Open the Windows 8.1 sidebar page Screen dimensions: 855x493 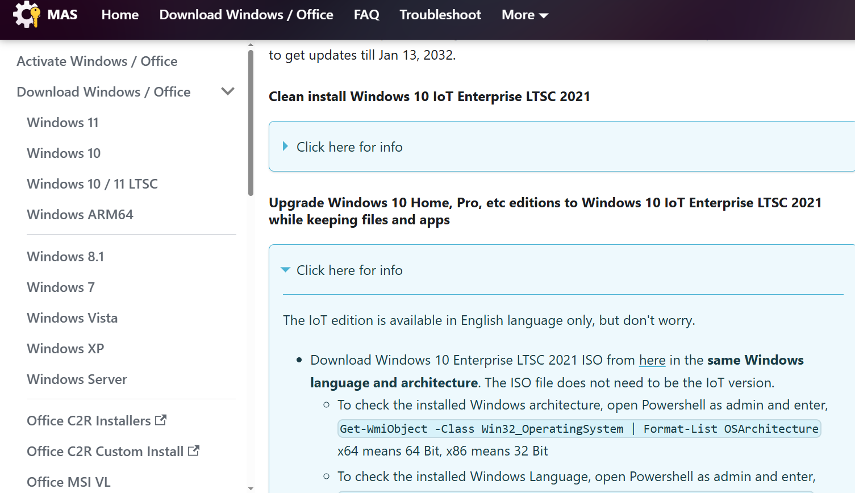point(65,257)
